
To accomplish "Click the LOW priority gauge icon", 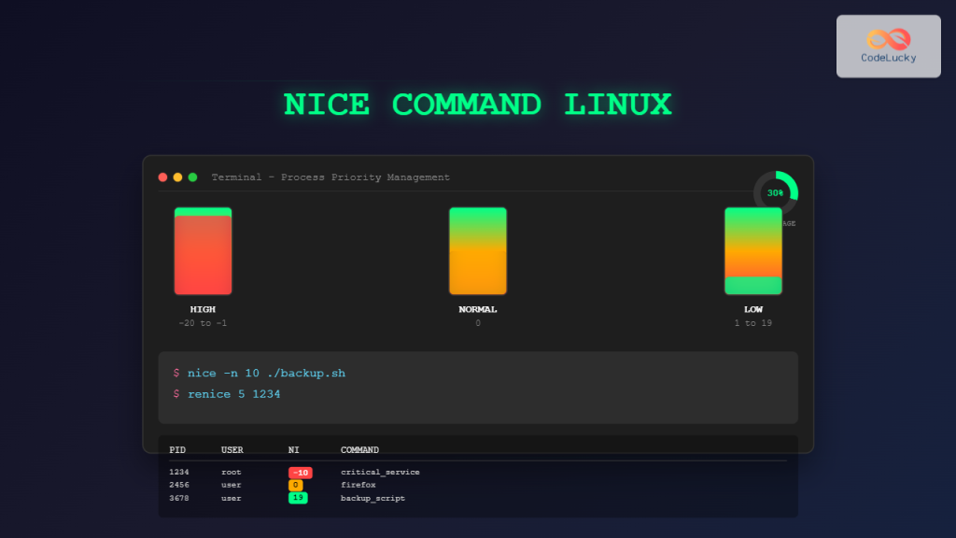I will (752, 250).
